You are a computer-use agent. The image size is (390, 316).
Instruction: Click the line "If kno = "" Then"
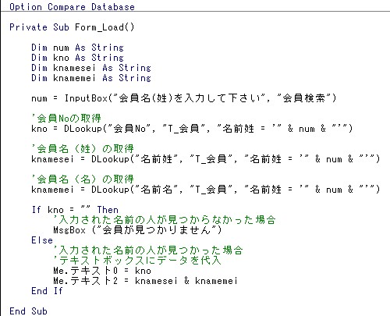pyautogui.click(x=75, y=210)
